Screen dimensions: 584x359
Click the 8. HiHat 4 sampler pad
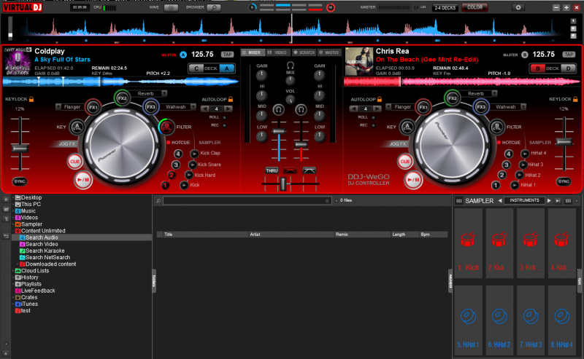pos(562,321)
